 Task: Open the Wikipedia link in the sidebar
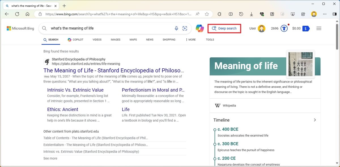pyautogui.click(x=230, y=105)
